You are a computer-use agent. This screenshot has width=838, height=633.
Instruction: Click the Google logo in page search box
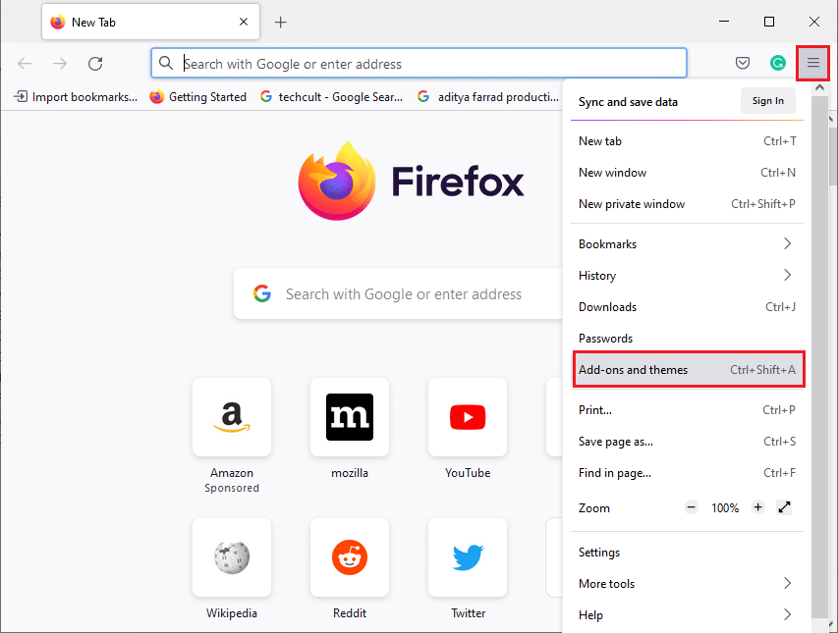(x=262, y=293)
